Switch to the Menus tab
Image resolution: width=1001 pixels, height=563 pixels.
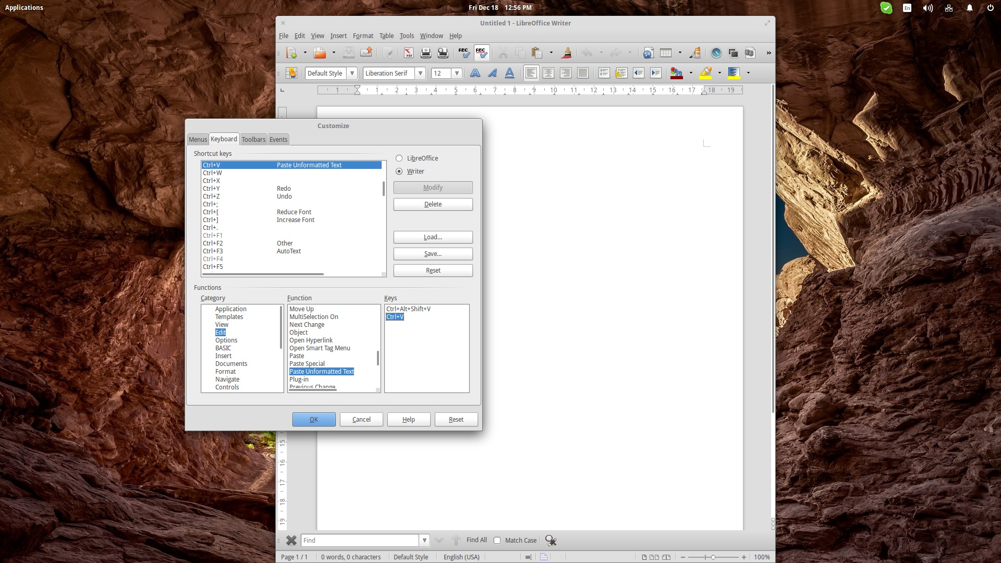198,140
